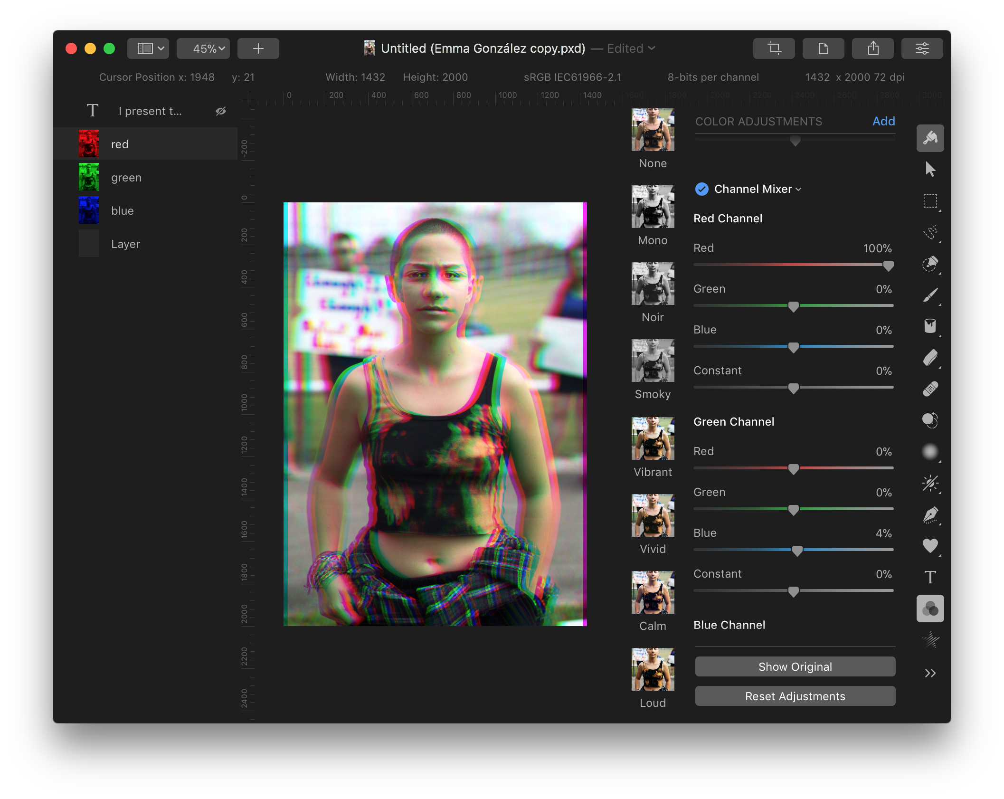The height and width of the screenshot is (799, 1004).
Task: Click Green Channel Blue value 4%
Action: pyautogui.click(x=883, y=533)
